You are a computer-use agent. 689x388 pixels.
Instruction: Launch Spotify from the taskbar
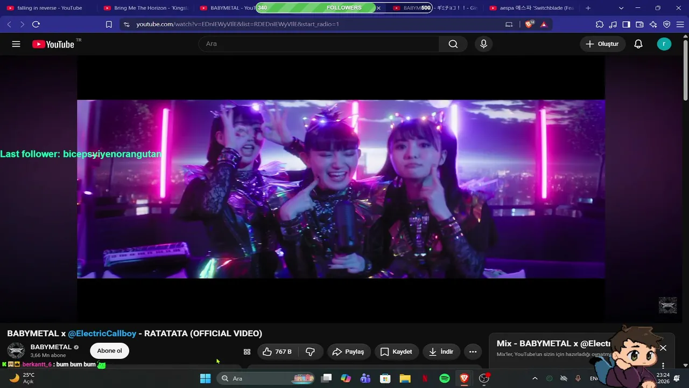point(445,378)
